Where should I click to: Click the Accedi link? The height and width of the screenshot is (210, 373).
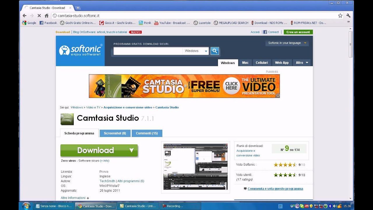(255, 32)
